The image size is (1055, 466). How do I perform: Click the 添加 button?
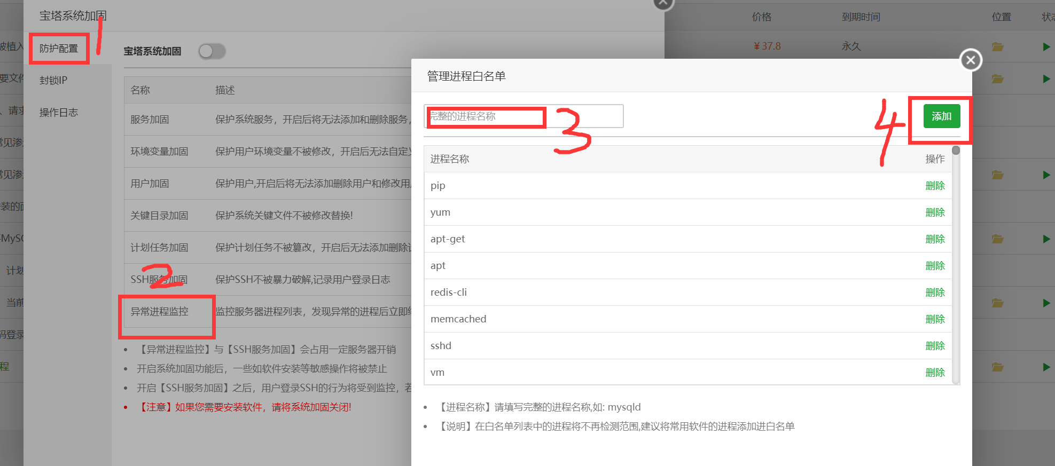pyautogui.click(x=942, y=116)
